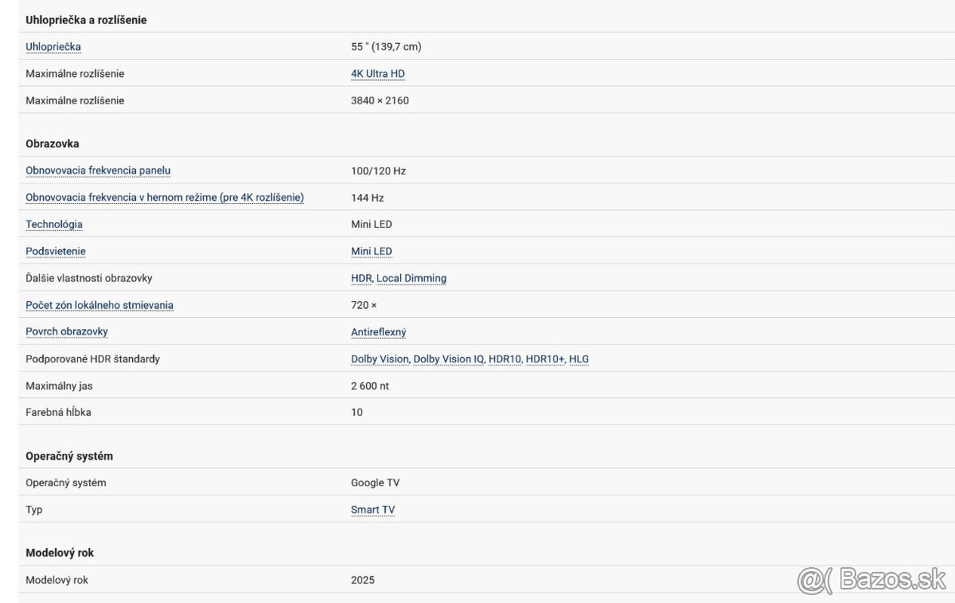Image resolution: width=955 pixels, height=603 pixels.
Task: Select the 3840 × 2160 resolution value
Action: pyautogui.click(x=380, y=101)
